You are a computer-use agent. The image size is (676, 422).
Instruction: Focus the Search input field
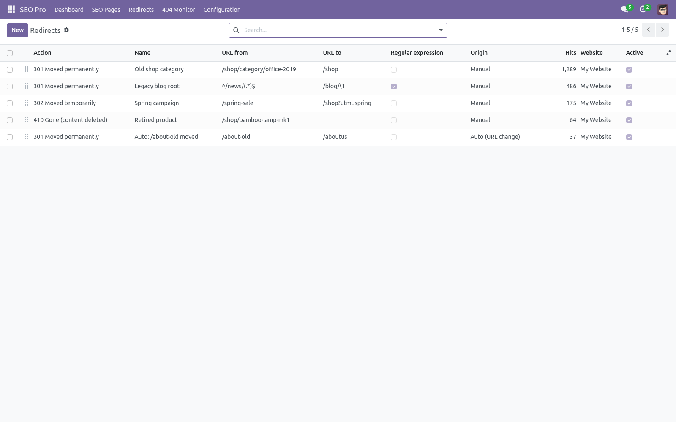pyautogui.click(x=338, y=30)
